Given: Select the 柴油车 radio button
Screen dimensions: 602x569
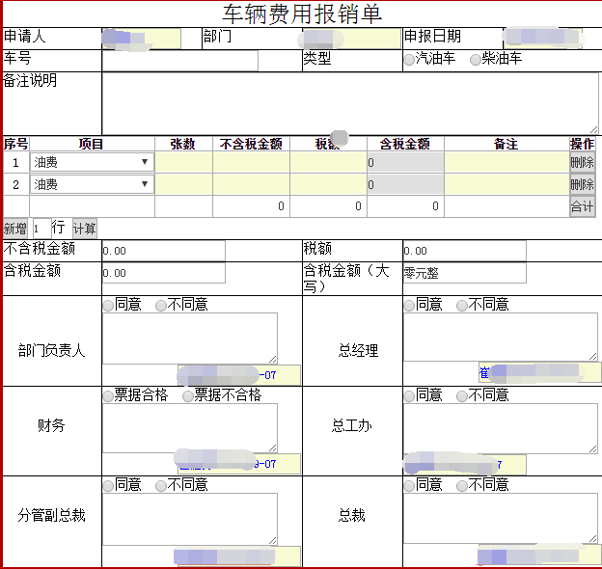Looking at the screenshot, I should click(x=475, y=60).
